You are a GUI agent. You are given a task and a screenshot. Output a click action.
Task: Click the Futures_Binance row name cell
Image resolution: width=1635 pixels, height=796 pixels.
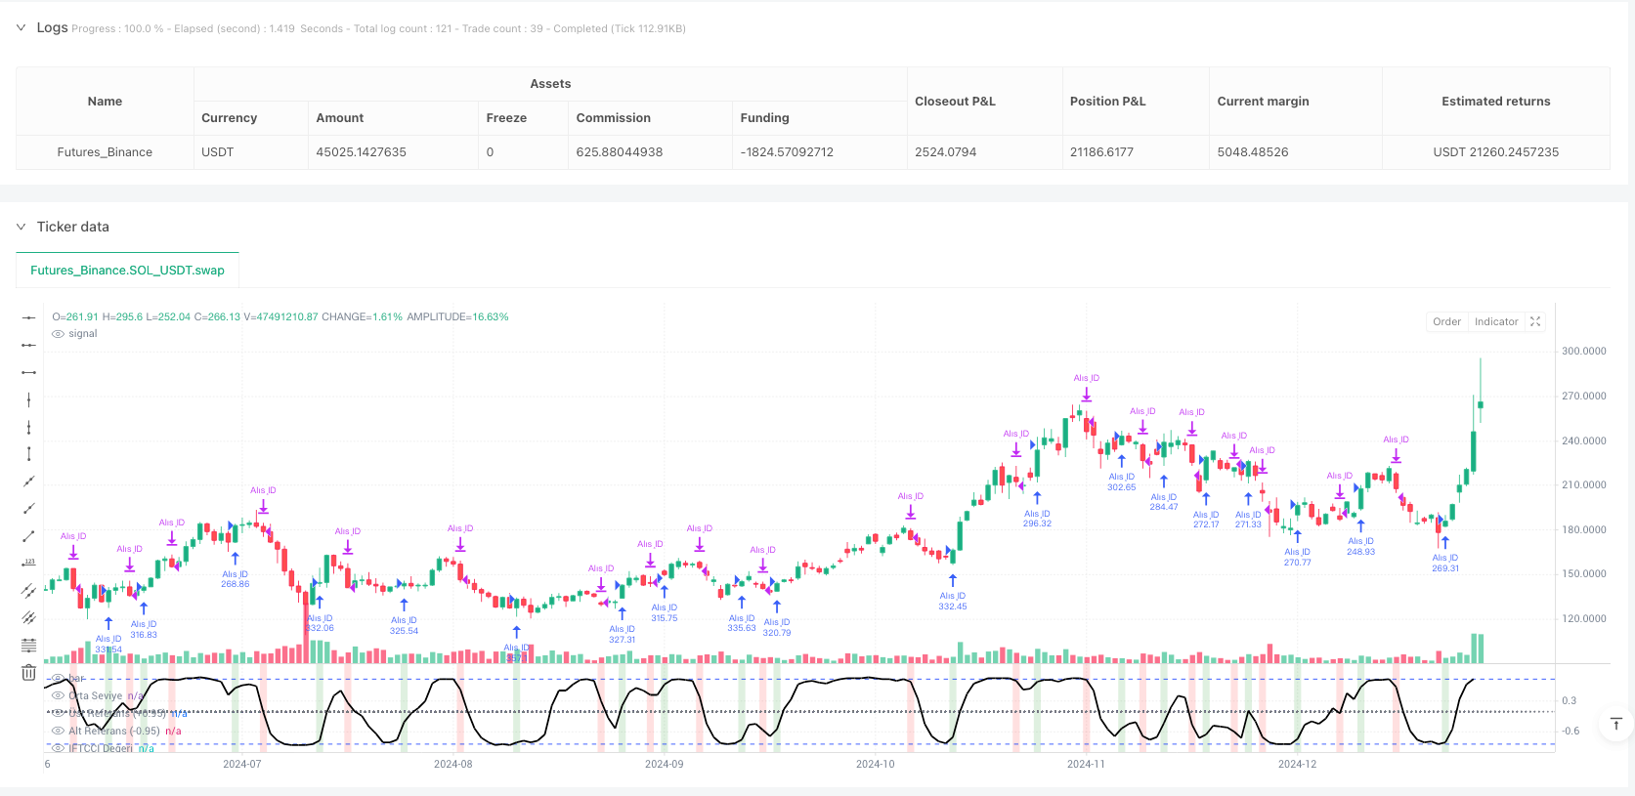point(105,152)
